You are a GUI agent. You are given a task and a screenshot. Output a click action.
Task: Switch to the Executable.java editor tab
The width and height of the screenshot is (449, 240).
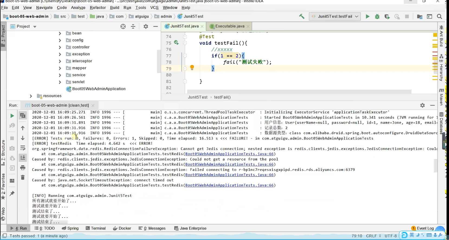click(x=230, y=26)
